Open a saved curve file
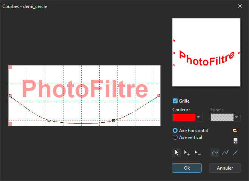The width and height of the screenshot is (249, 181). click(x=235, y=130)
